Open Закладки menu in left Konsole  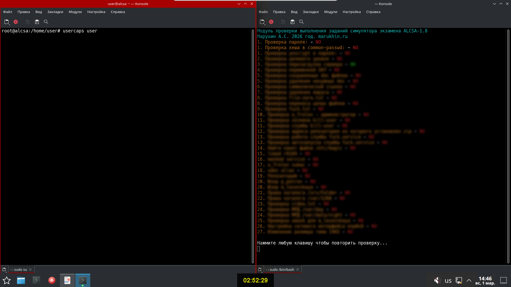coord(55,12)
